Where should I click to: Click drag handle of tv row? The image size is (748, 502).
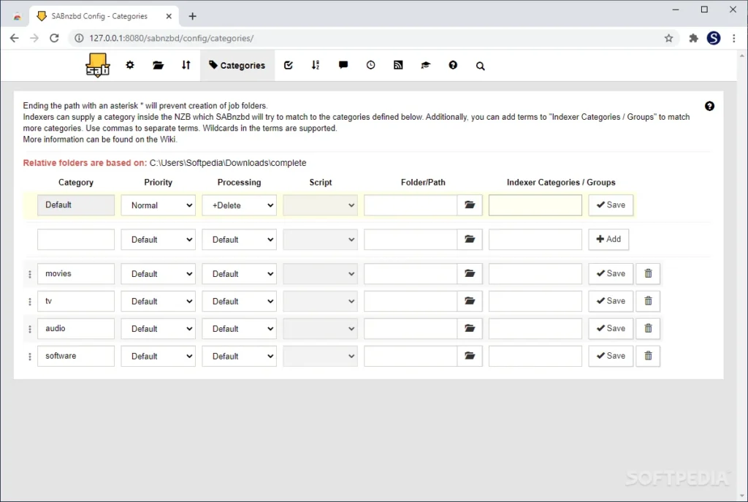[29, 302]
